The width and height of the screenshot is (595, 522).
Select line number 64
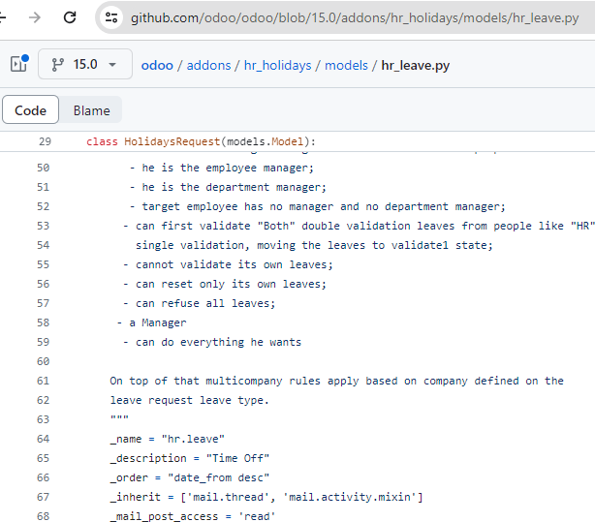(x=44, y=439)
